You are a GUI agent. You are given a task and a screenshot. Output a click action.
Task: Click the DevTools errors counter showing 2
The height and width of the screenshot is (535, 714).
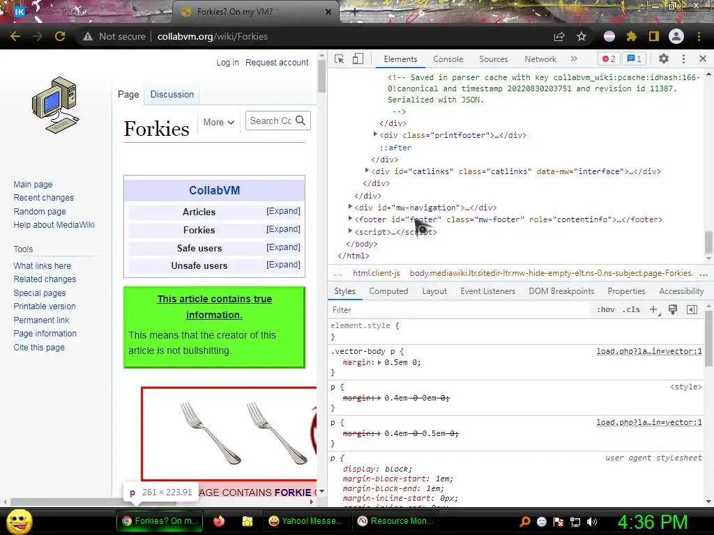609,59
